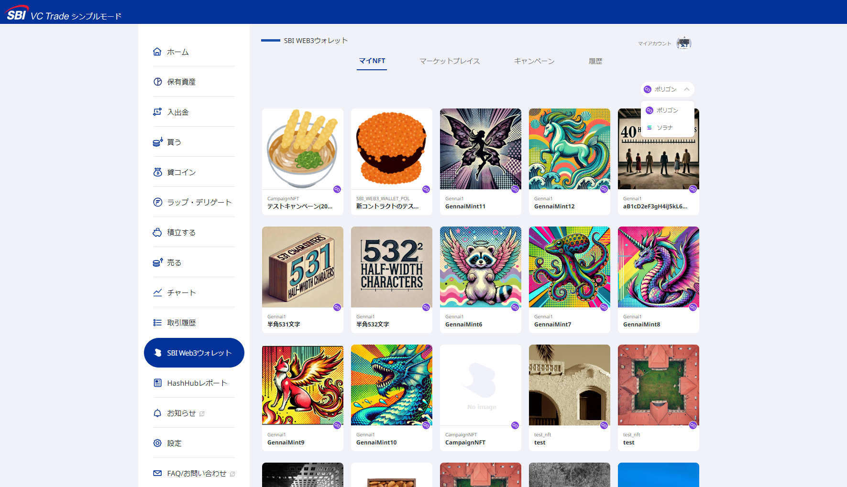847x487 pixels.
Task: Open the GennaiMint12 seahorse thumbnail
Action: (570, 149)
